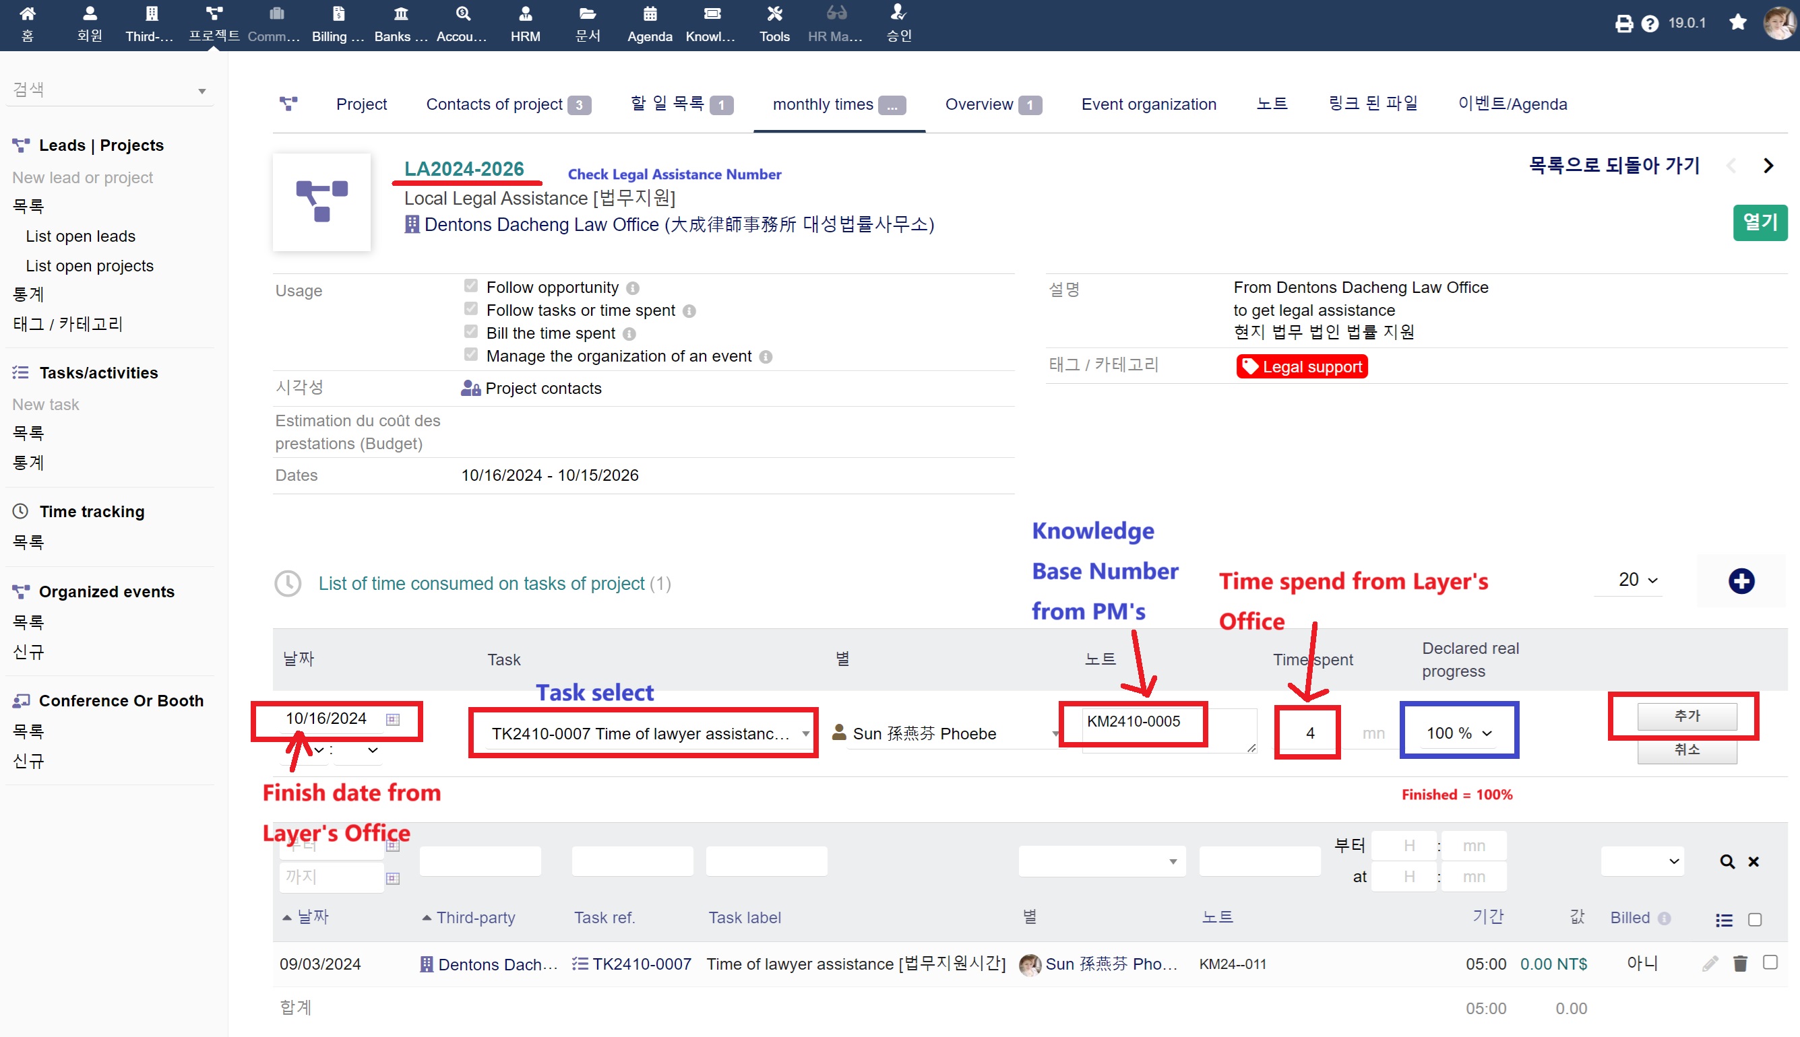Viewport: 1800px width, 1037px height.
Task: Open the task select dropdown TK2410-0007
Action: tap(643, 733)
